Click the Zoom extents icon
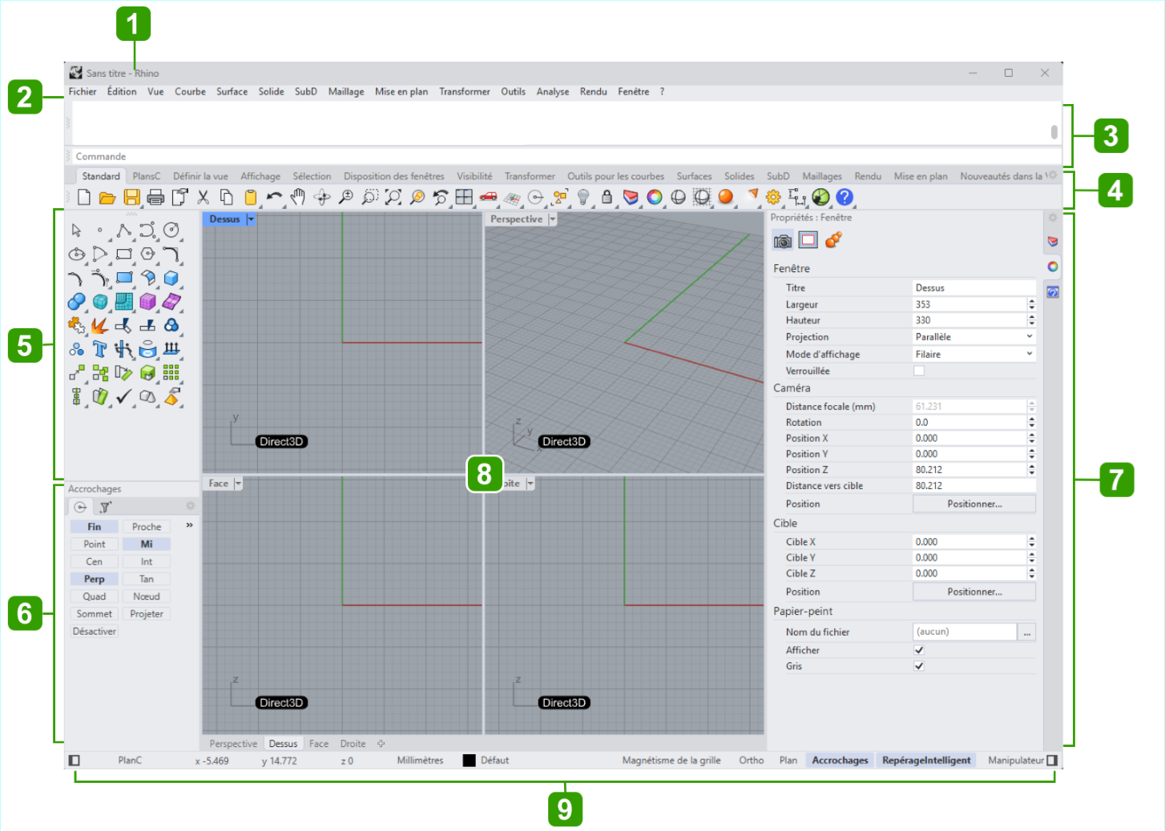This screenshot has width=1165, height=831. pyautogui.click(x=393, y=197)
